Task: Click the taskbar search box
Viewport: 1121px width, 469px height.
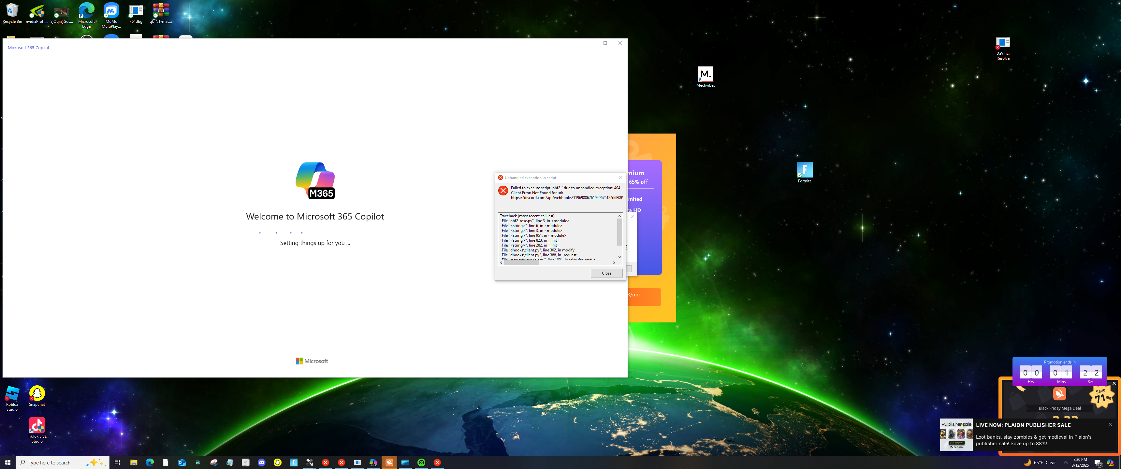Action: pos(62,462)
